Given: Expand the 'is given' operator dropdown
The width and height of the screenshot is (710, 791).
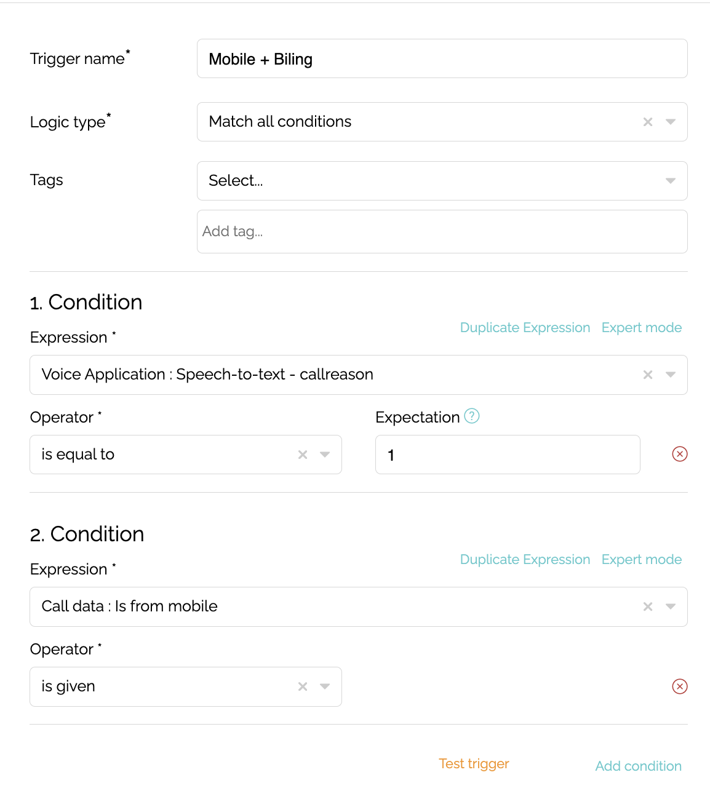Looking at the screenshot, I should (x=325, y=686).
